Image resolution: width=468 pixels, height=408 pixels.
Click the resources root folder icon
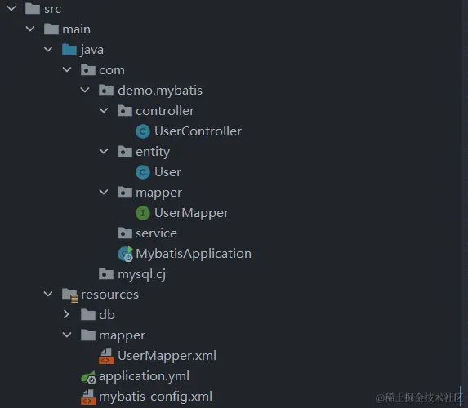click(x=70, y=295)
